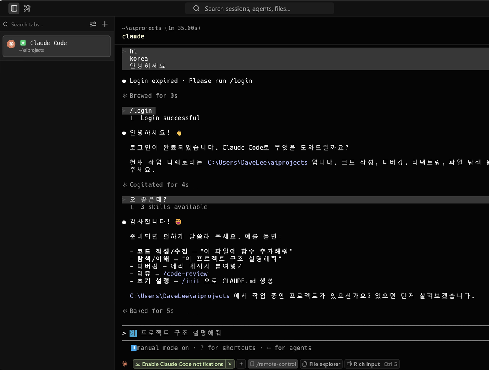Click the download arrow icon on the notifications chip
489x370 pixels.
click(138, 364)
